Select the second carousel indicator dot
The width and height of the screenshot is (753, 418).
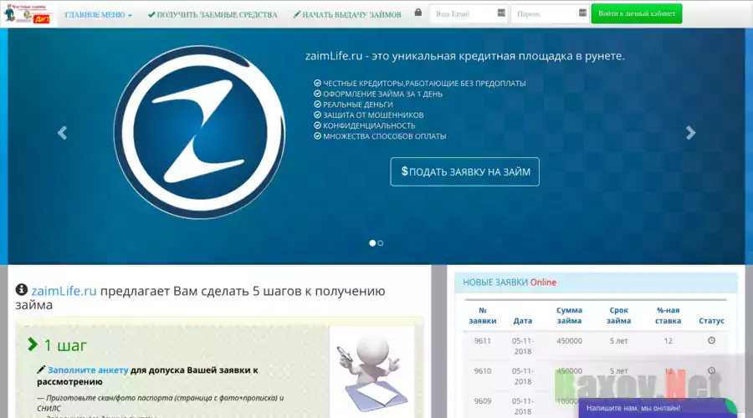click(381, 243)
